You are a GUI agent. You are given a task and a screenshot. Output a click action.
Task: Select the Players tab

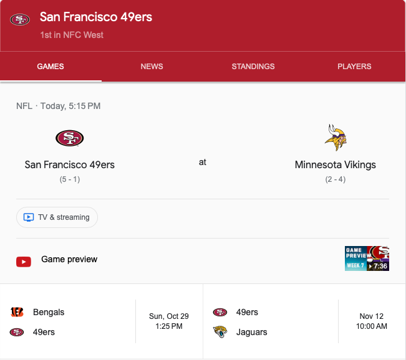point(354,67)
